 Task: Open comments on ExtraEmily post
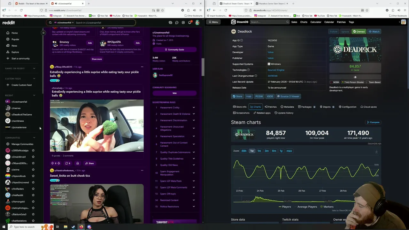(x=68, y=163)
